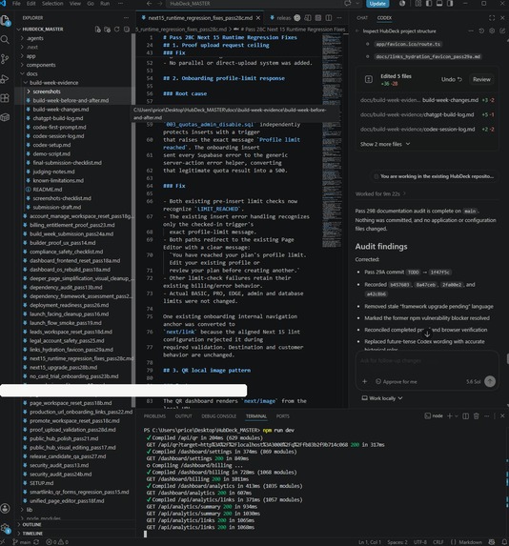This screenshot has height=546, width=509.
Task: Create a new file in HUBDECK_MASTER
Action: [98, 30]
